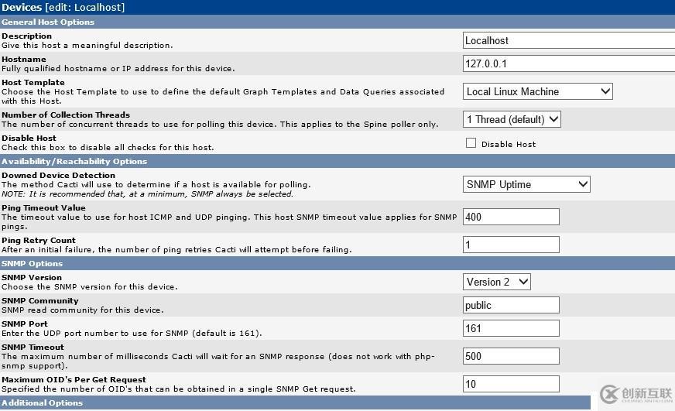The width and height of the screenshot is (675, 411).
Task: Click the Ping Retry Count label
Action: tap(38, 240)
